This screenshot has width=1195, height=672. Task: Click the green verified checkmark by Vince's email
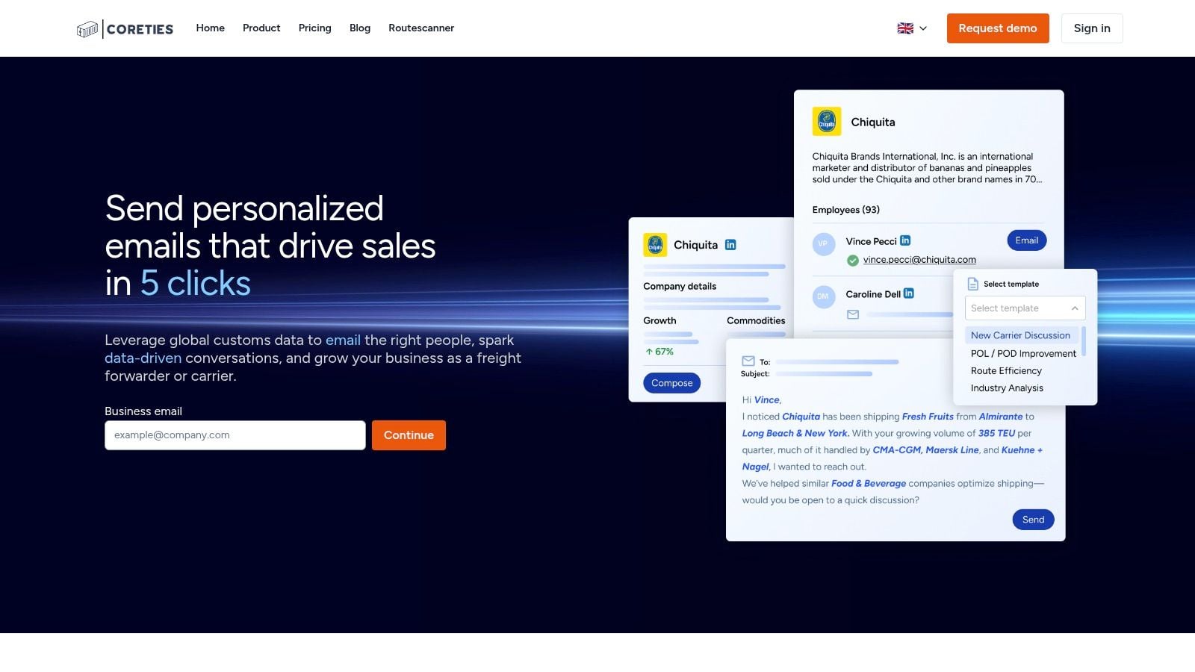[853, 261]
